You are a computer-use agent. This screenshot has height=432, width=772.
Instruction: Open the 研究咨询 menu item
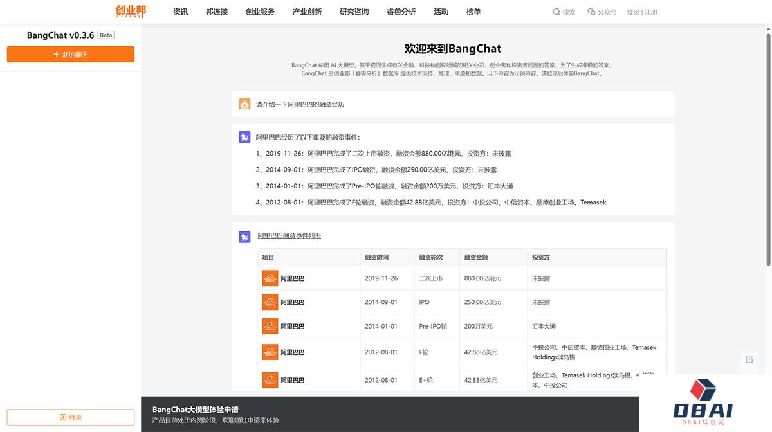(354, 12)
